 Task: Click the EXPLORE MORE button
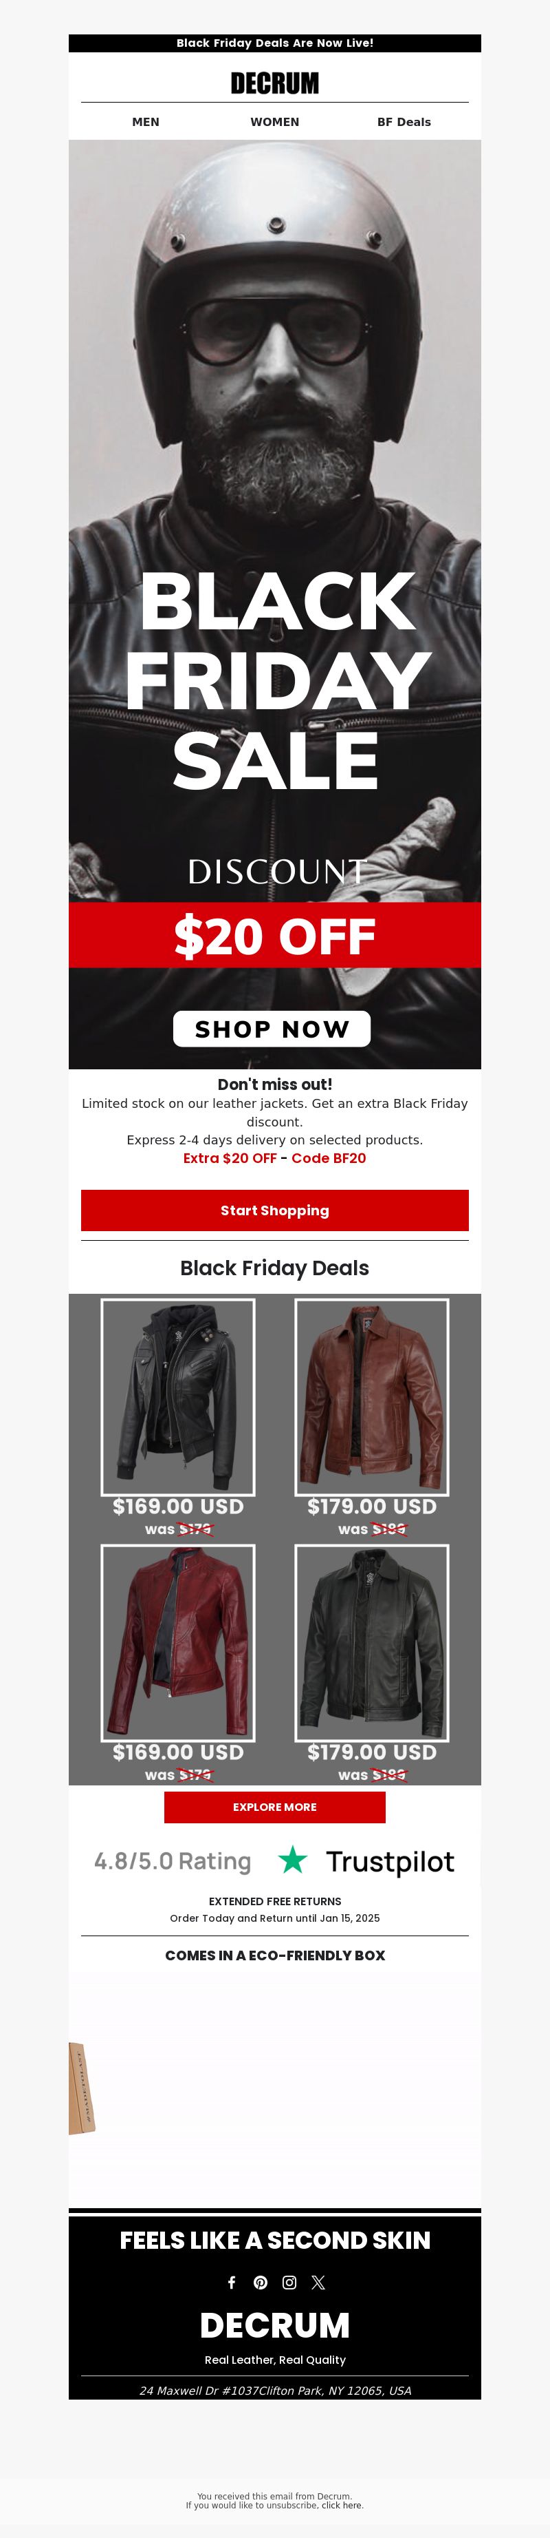coord(274,1807)
